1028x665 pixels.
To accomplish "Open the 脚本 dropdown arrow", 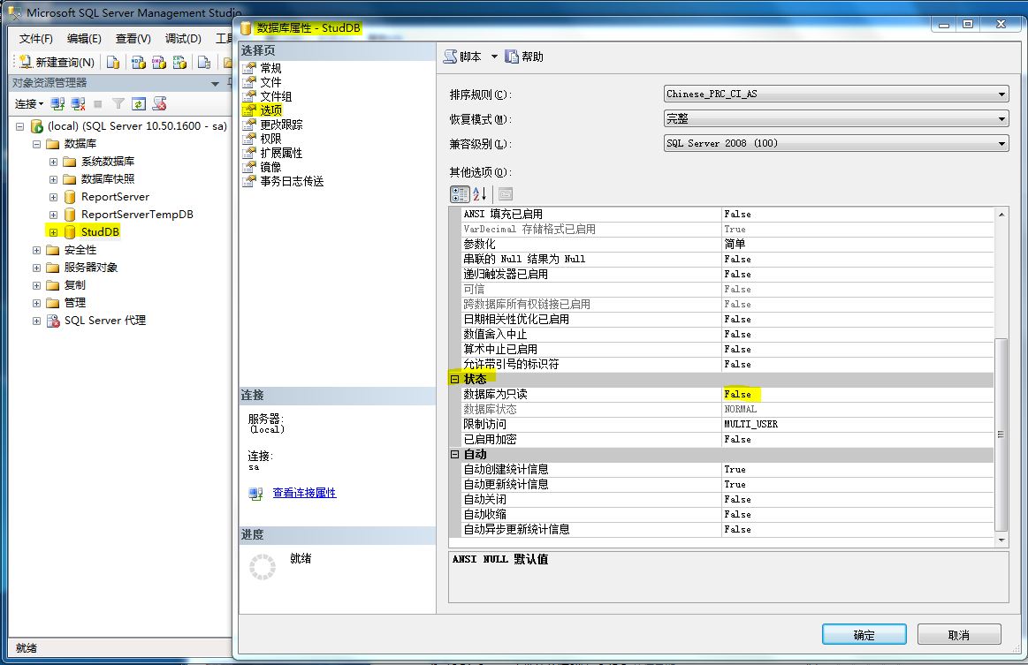I will pyautogui.click(x=493, y=57).
